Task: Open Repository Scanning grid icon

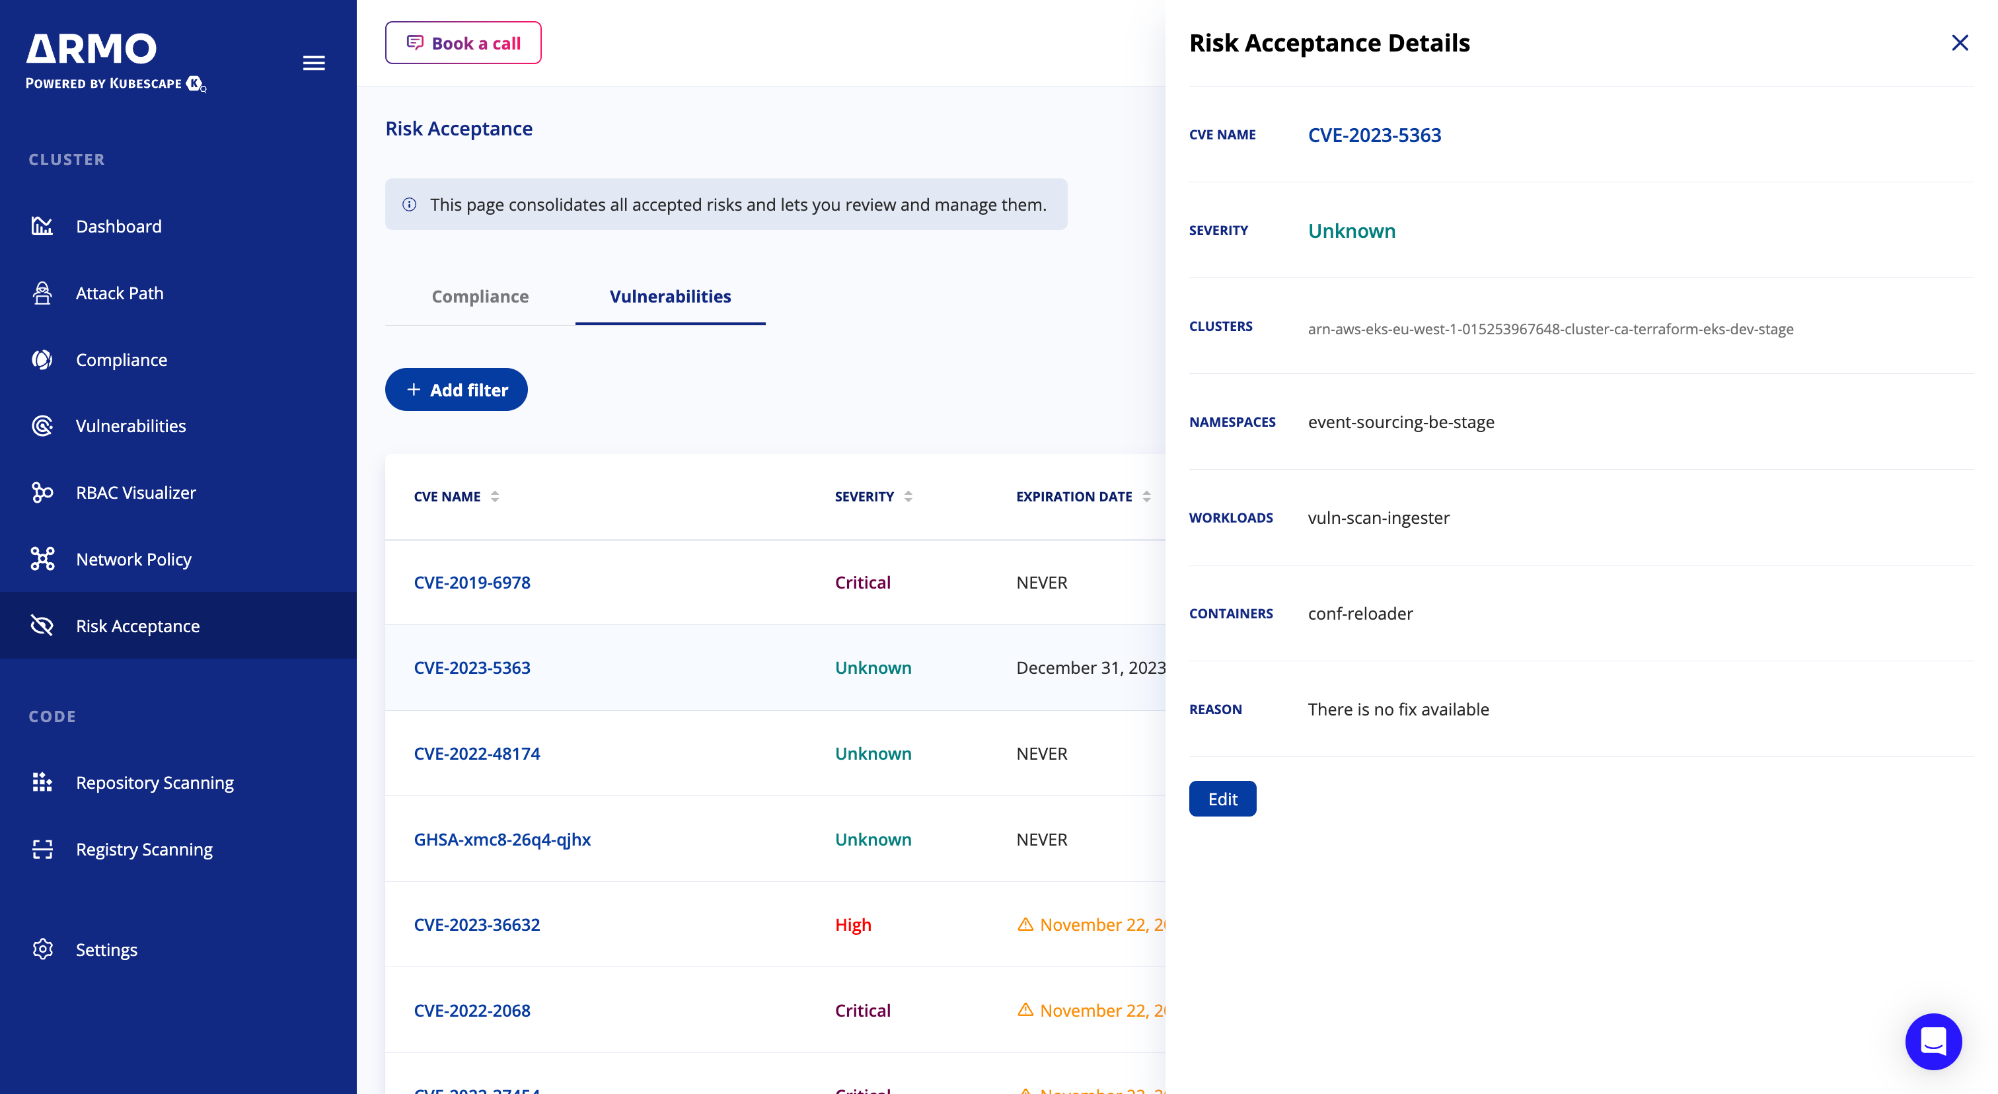Action: point(42,782)
